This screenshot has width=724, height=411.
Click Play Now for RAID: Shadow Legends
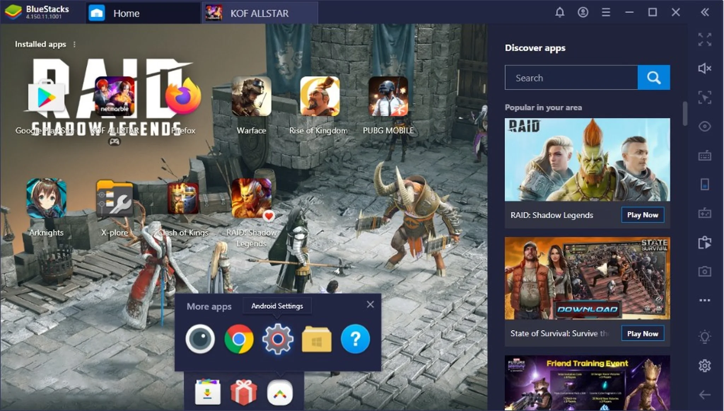coord(643,215)
